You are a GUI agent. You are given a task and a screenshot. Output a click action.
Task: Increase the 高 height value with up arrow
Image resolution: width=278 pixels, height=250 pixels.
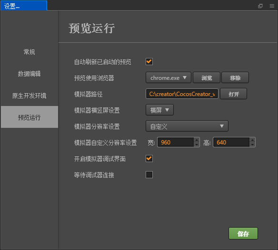pyautogui.click(x=252, y=140)
